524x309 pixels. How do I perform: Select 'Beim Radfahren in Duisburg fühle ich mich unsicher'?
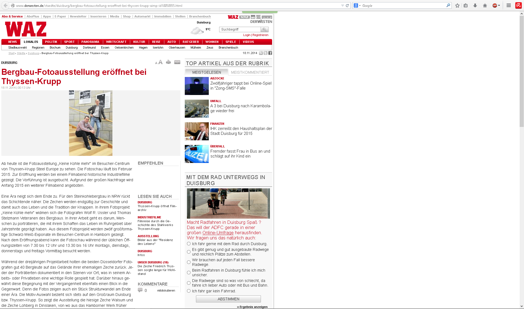pyautogui.click(x=189, y=273)
